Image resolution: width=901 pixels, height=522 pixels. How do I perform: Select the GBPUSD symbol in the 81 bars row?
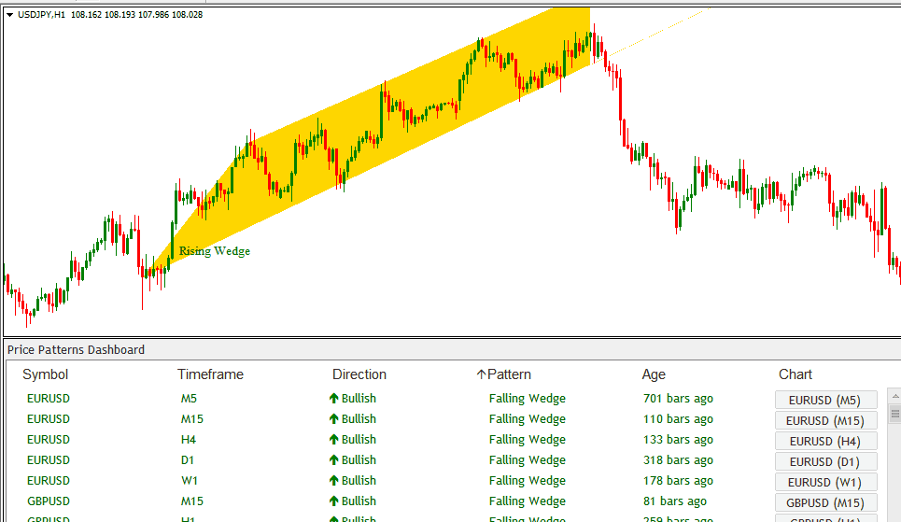coord(49,501)
